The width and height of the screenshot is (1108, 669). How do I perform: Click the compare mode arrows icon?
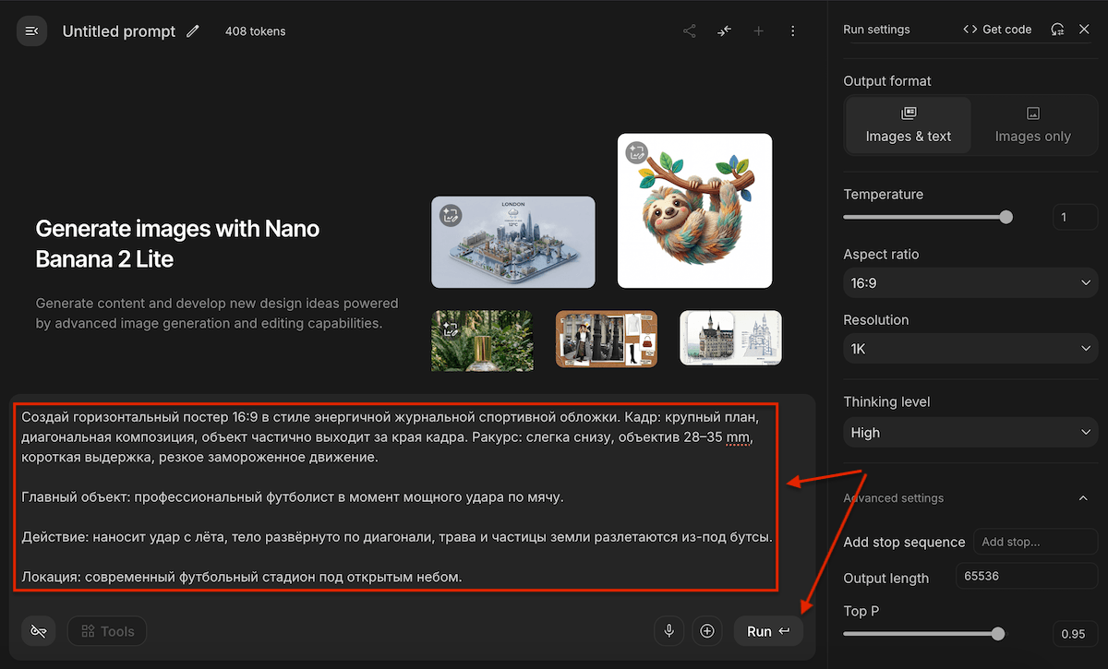click(x=724, y=31)
